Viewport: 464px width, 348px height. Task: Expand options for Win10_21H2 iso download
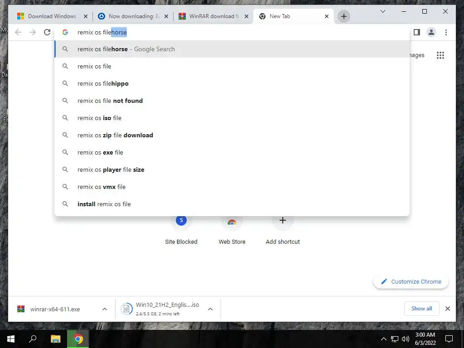click(x=210, y=309)
